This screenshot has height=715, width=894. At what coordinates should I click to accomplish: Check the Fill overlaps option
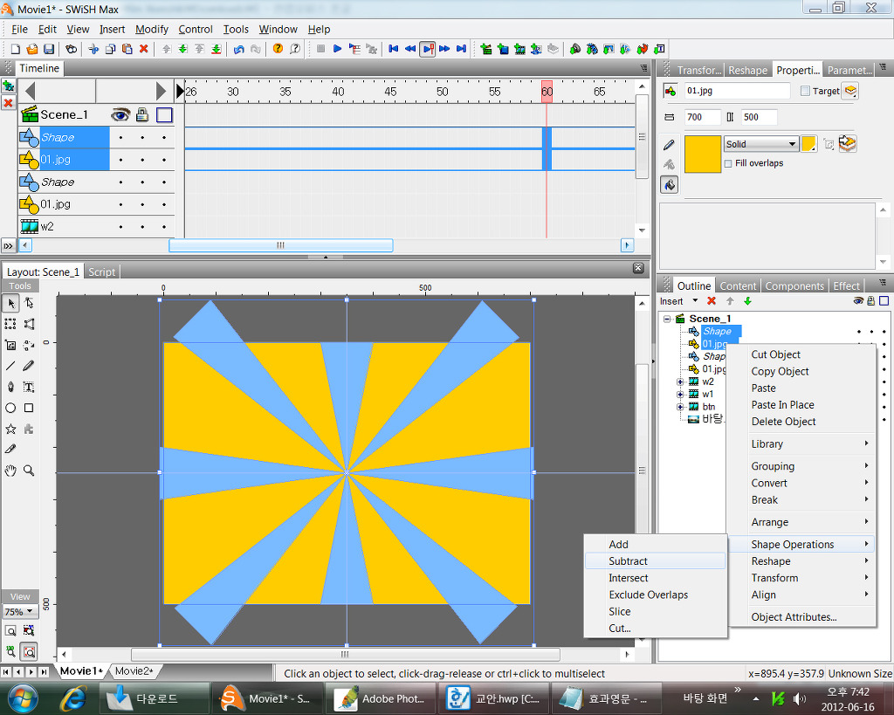(728, 163)
